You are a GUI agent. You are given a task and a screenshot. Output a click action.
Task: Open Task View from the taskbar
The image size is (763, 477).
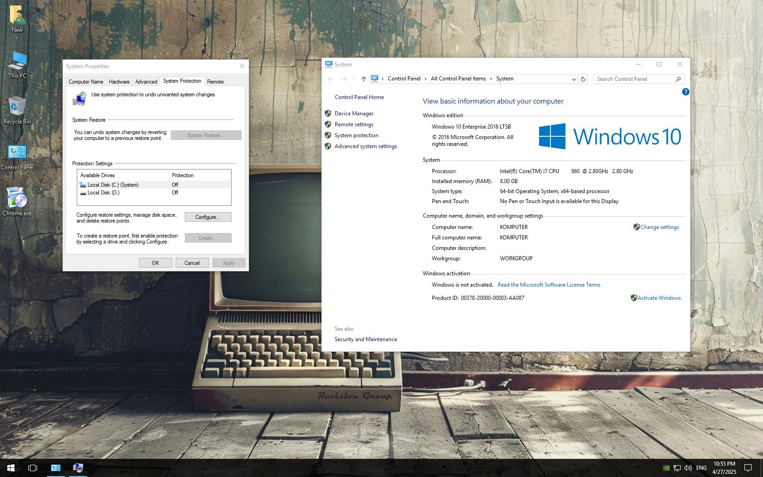tap(33, 467)
